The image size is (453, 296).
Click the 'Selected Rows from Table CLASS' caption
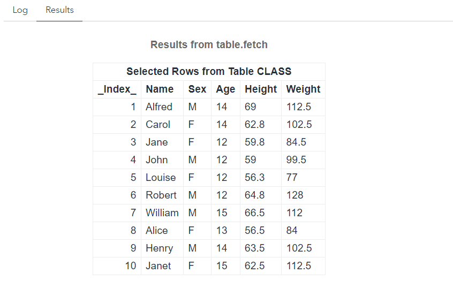tap(209, 72)
